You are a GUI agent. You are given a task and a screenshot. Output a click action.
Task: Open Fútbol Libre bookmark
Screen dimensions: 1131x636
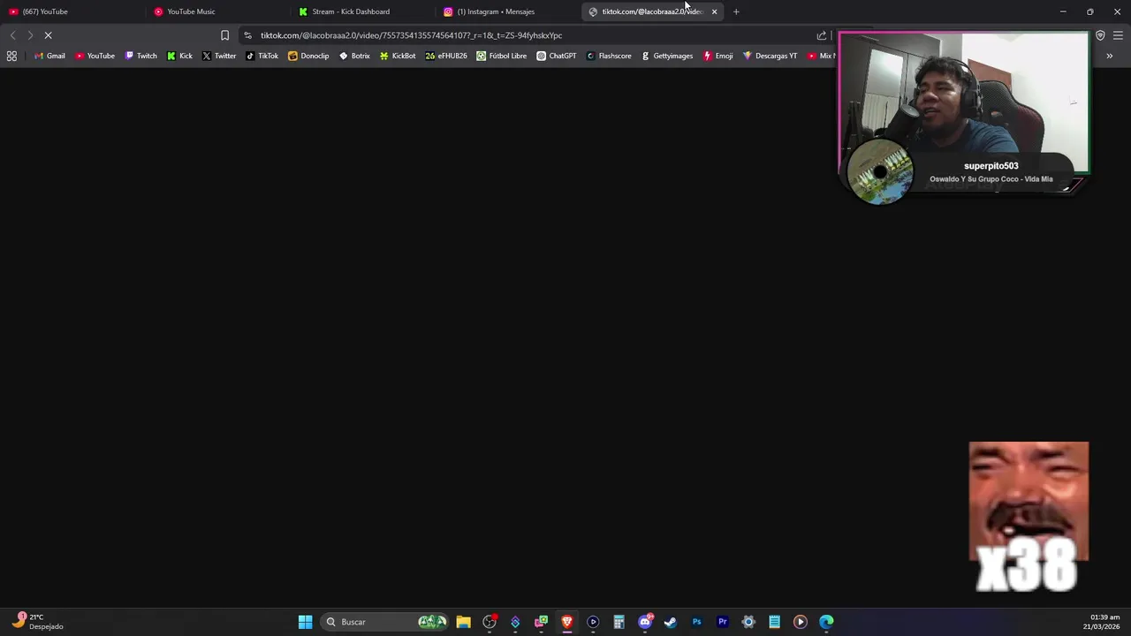point(501,56)
